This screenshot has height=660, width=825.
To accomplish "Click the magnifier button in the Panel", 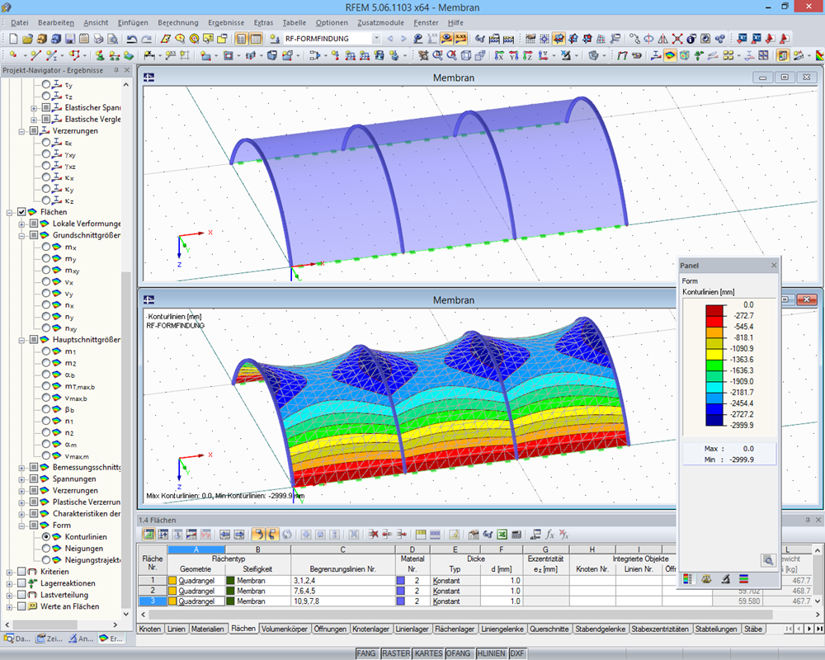I will (768, 560).
